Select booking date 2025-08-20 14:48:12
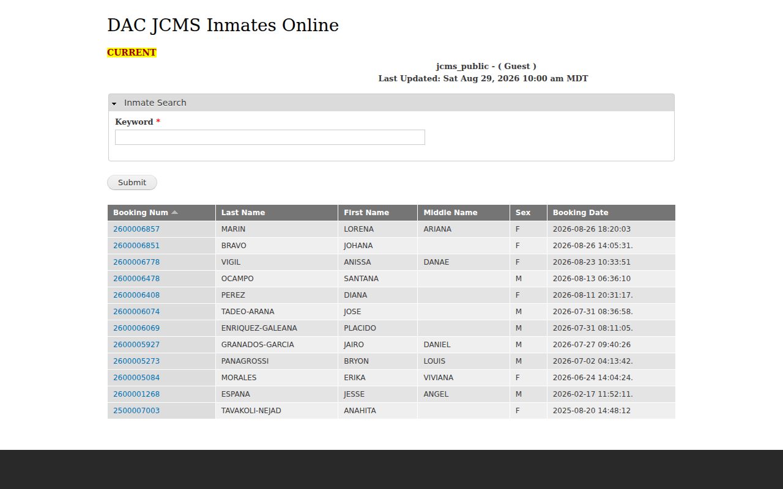This screenshot has height=489, width=783. coord(611,411)
